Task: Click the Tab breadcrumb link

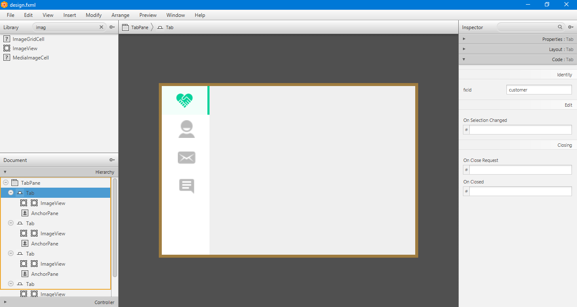Action: pyautogui.click(x=168, y=27)
